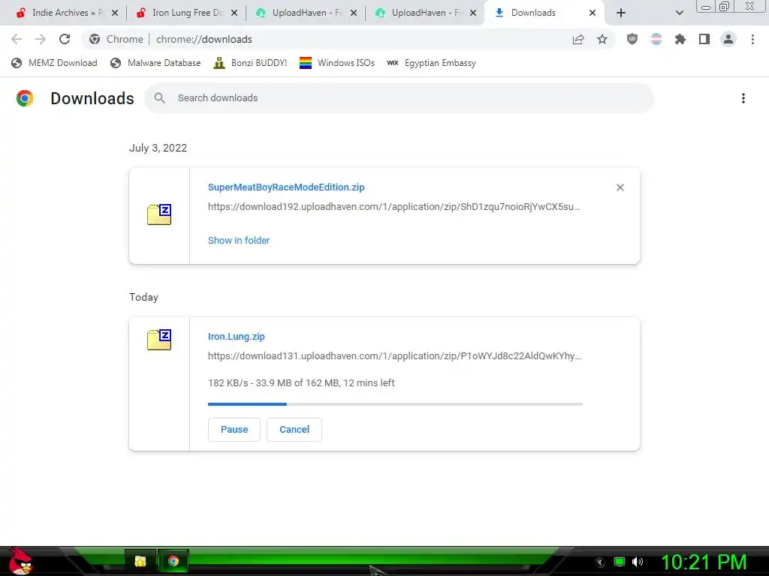Expand hidden tray icons arrow
The height and width of the screenshot is (576, 769).
600,562
